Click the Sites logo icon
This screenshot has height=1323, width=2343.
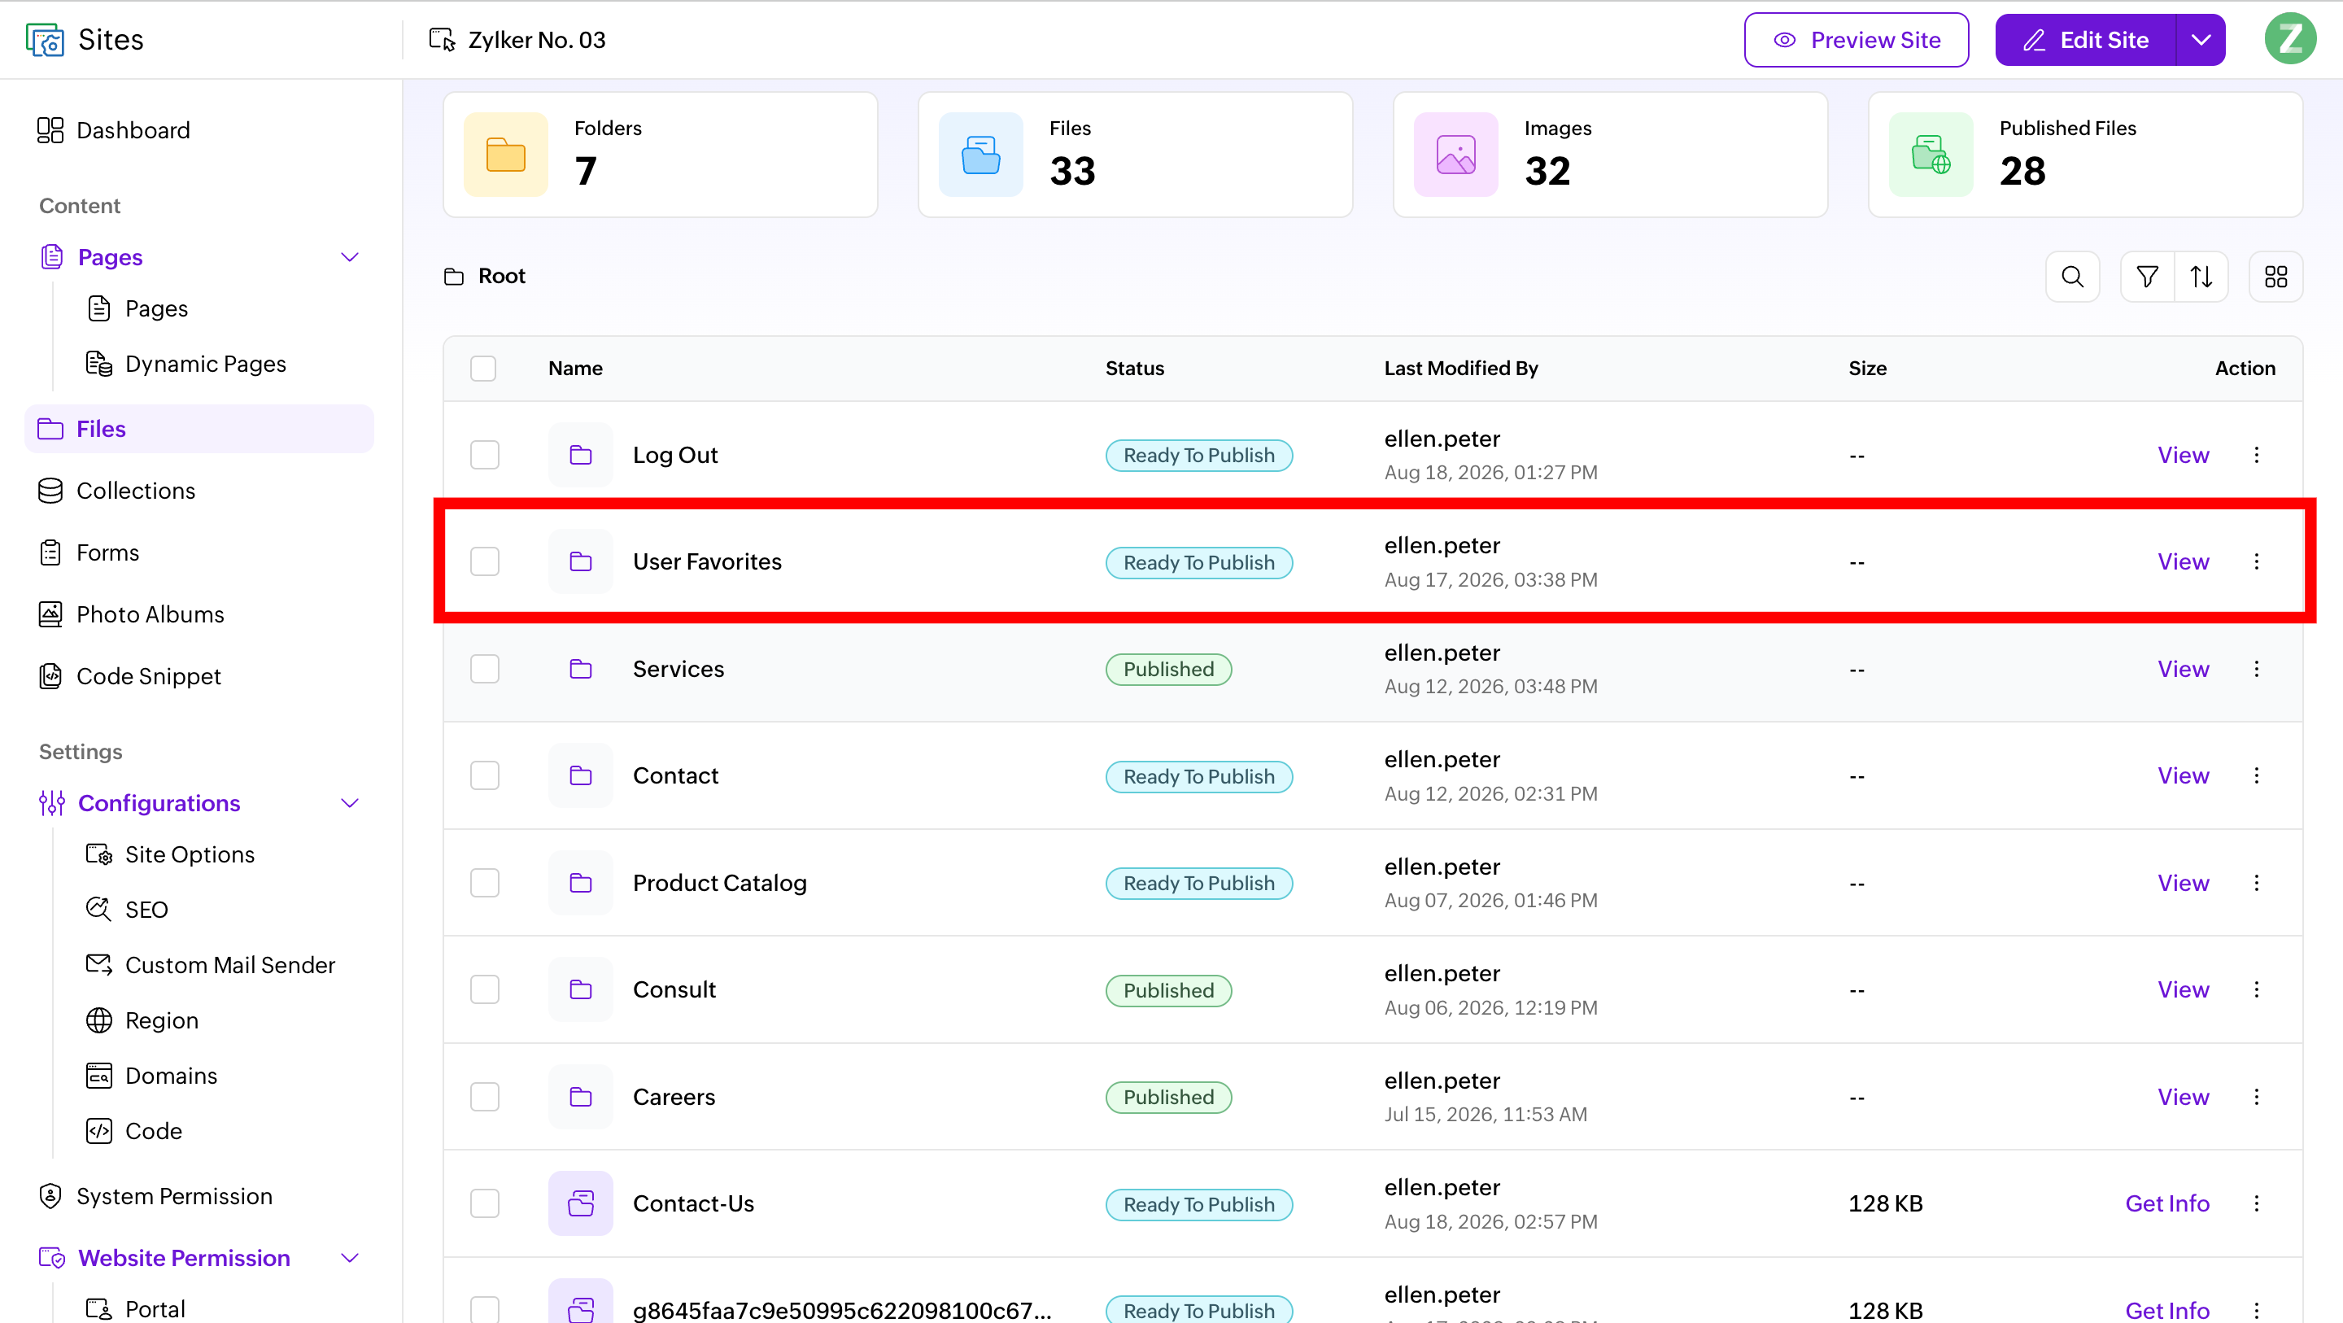point(45,40)
